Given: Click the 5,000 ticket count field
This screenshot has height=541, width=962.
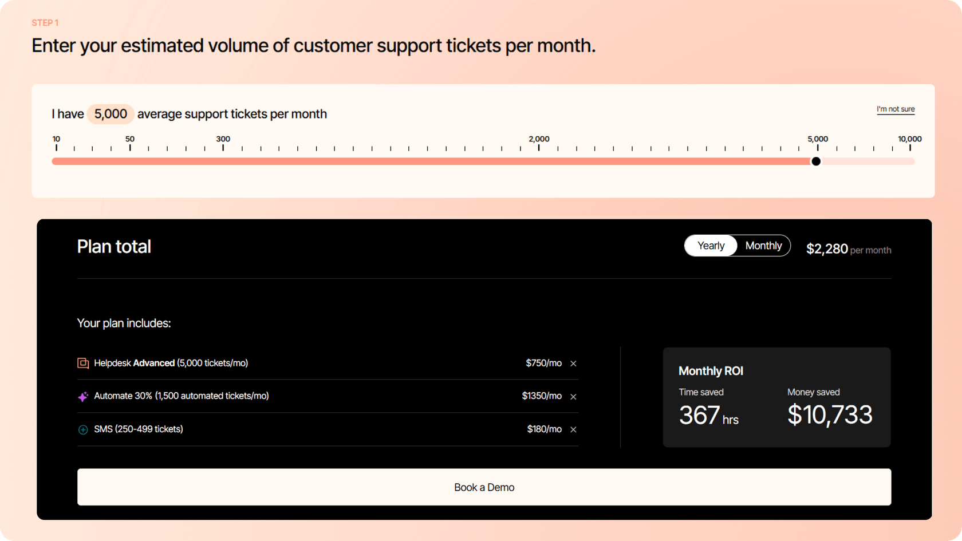Looking at the screenshot, I should [x=111, y=114].
